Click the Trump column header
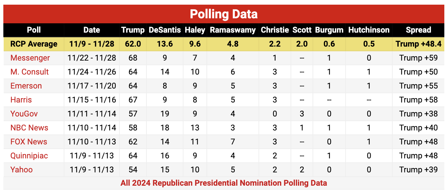This screenshot has height=193, width=447. [x=133, y=30]
